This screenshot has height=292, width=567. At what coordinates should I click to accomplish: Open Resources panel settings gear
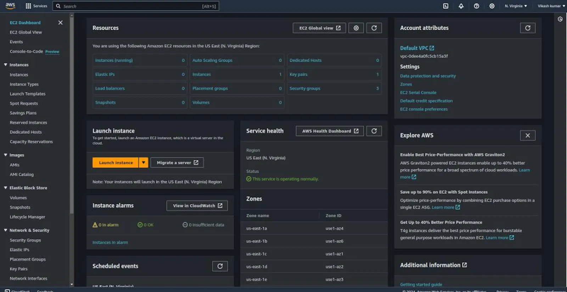point(356,28)
